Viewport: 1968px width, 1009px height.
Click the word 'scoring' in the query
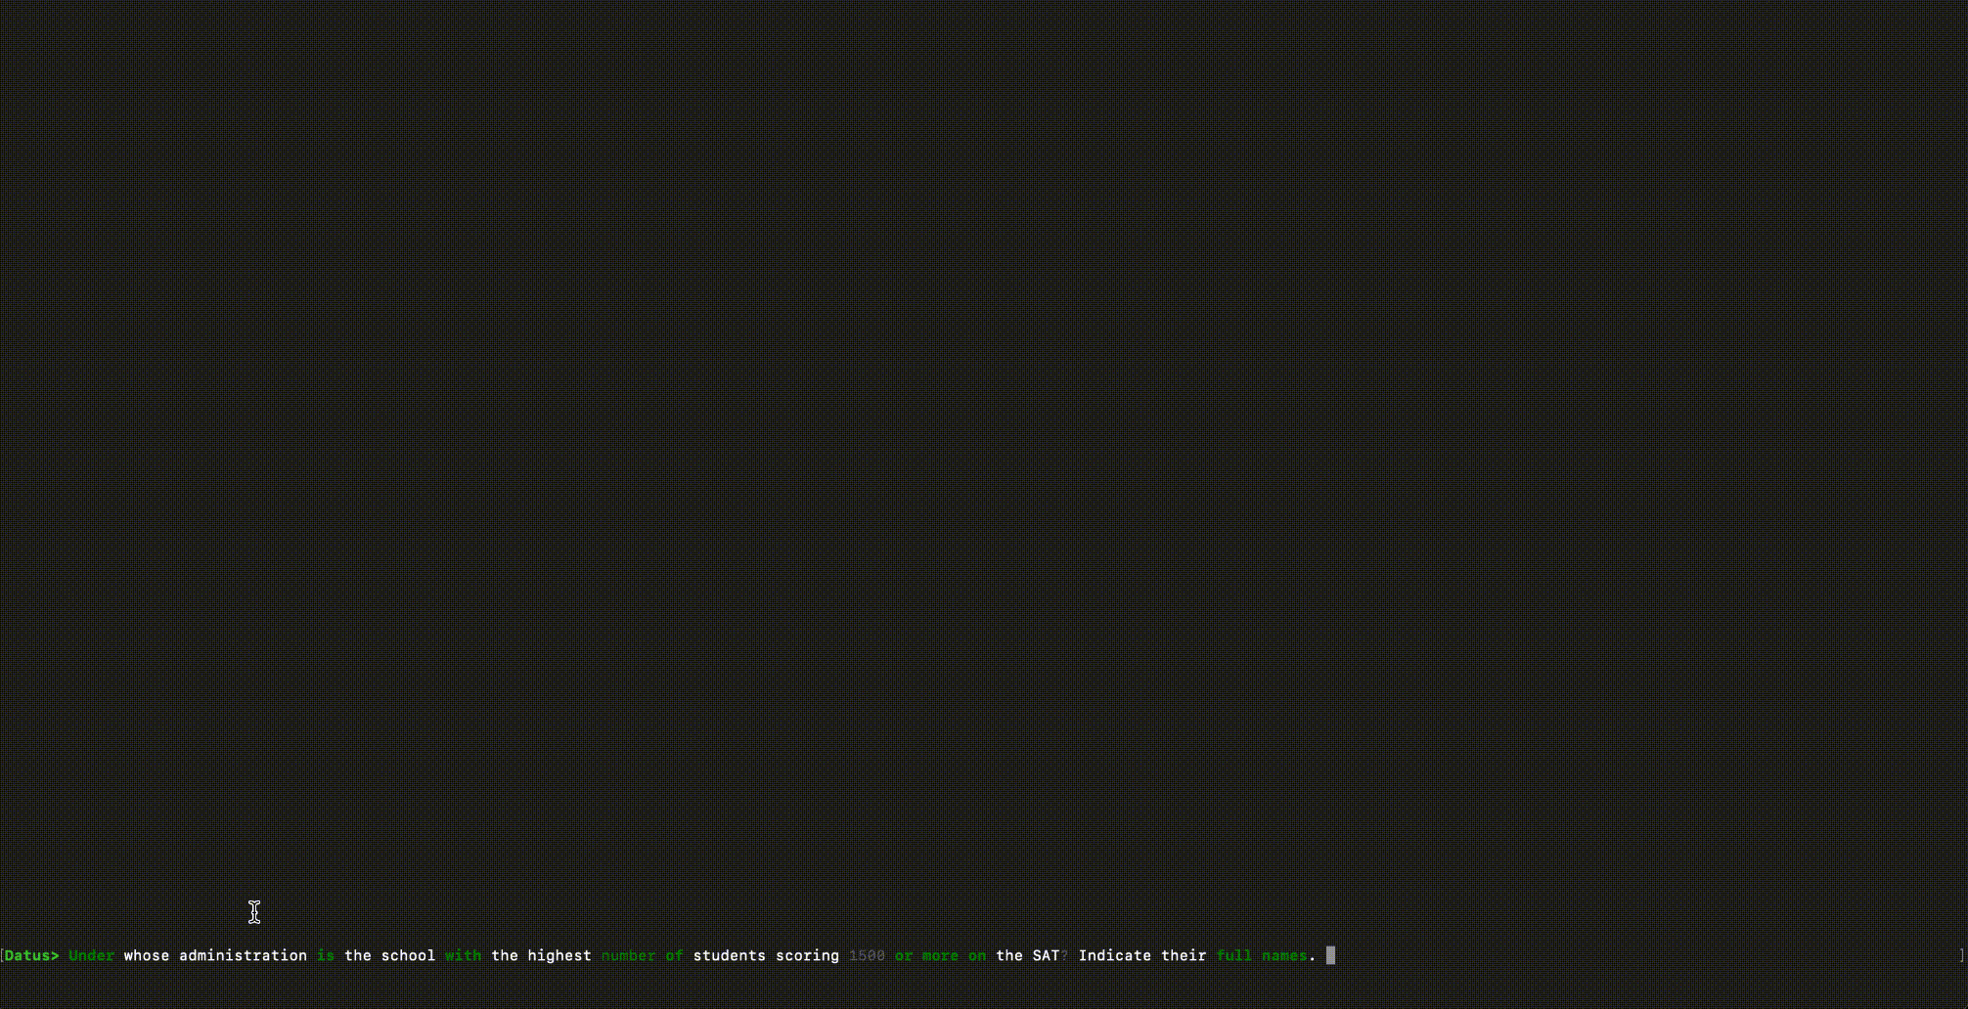(x=807, y=955)
